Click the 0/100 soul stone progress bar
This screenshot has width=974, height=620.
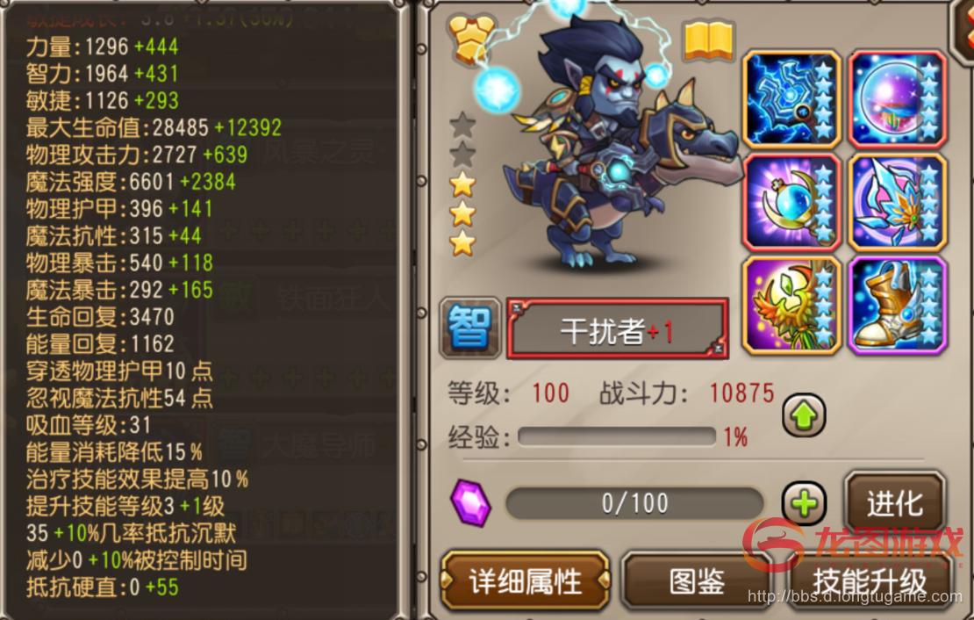point(634,503)
